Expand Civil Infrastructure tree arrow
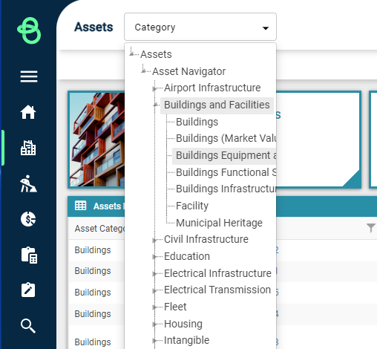This screenshot has width=377, height=349. point(154,240)
